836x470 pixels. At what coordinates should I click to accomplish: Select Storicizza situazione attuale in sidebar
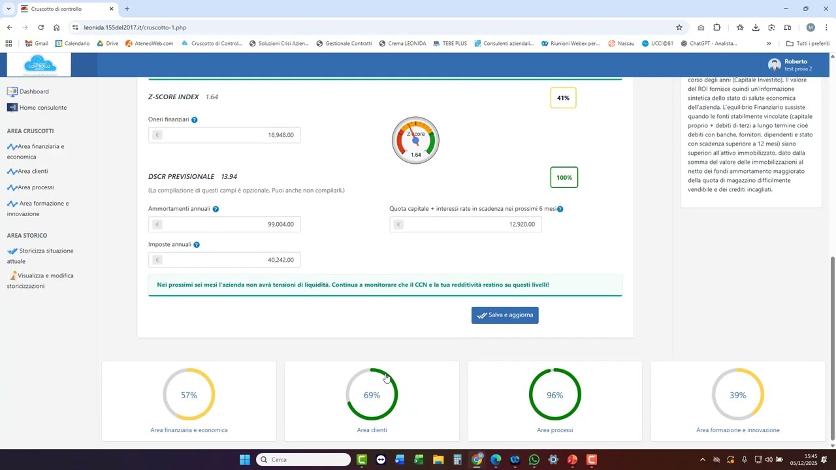46,251
